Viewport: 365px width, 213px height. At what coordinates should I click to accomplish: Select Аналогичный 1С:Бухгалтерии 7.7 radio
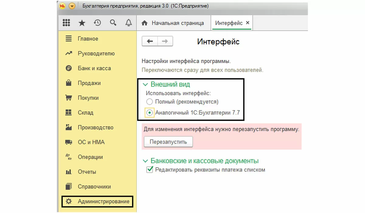[149, 113]
